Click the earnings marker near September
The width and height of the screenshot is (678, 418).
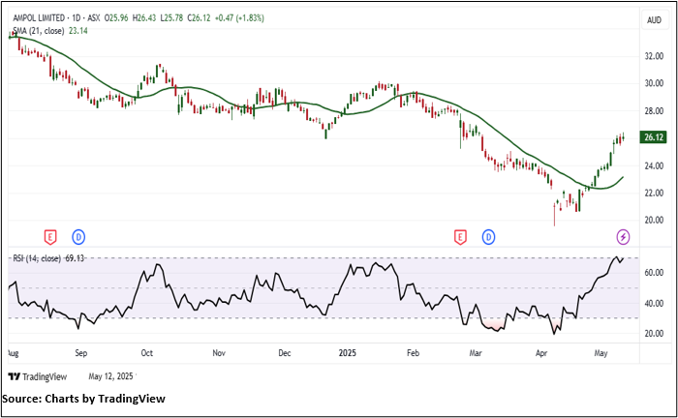(x=50, y=237)
